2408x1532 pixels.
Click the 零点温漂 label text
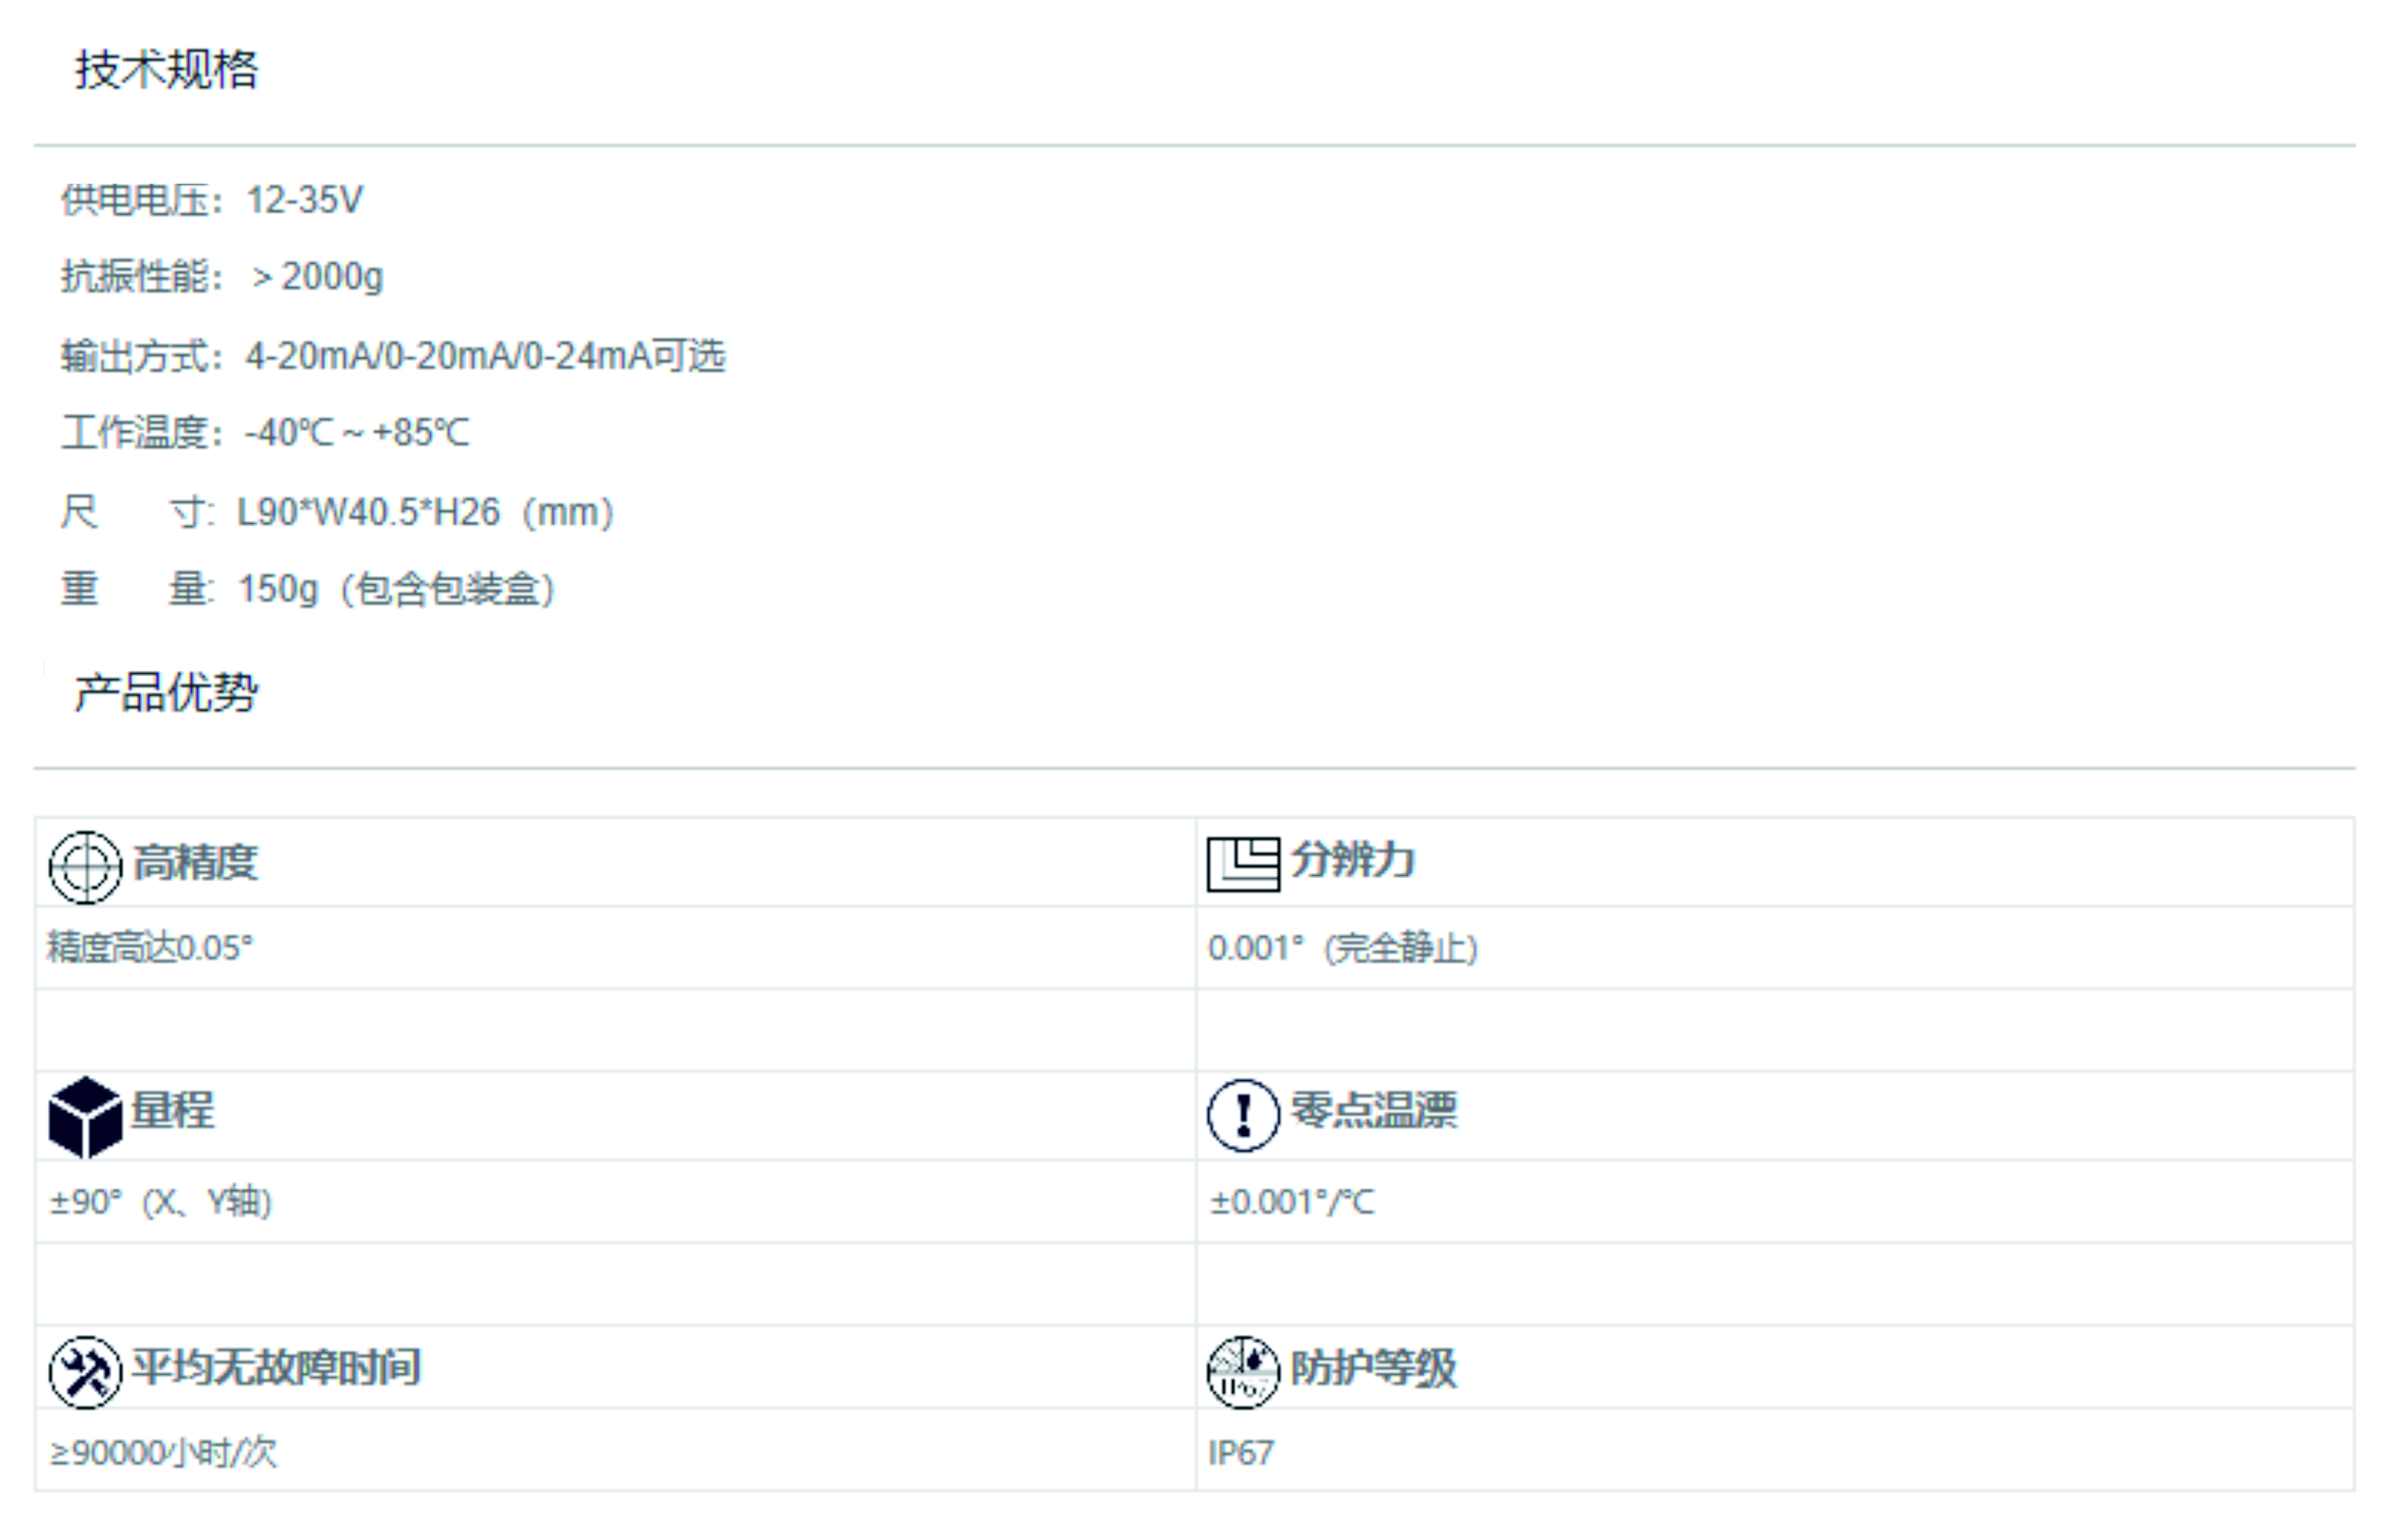[1374, 1110]
